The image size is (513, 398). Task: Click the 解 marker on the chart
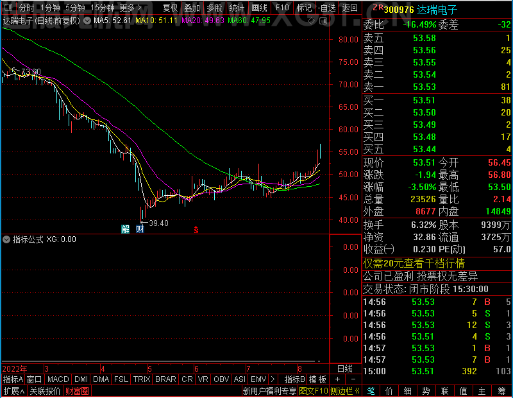coord(125,229)
